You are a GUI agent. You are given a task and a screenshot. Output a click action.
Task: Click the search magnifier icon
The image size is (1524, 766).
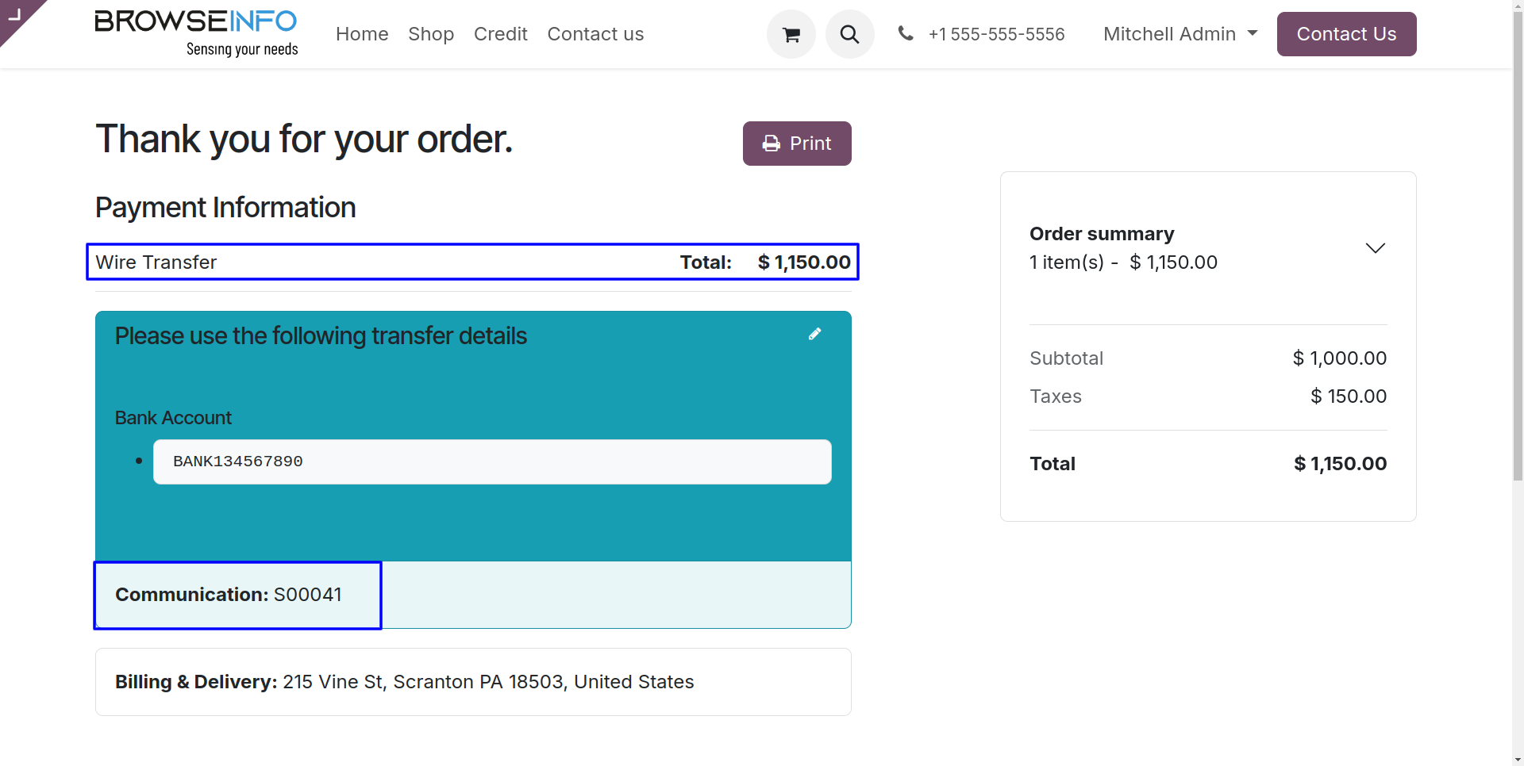pyautogui.click(x=849, y=34)
